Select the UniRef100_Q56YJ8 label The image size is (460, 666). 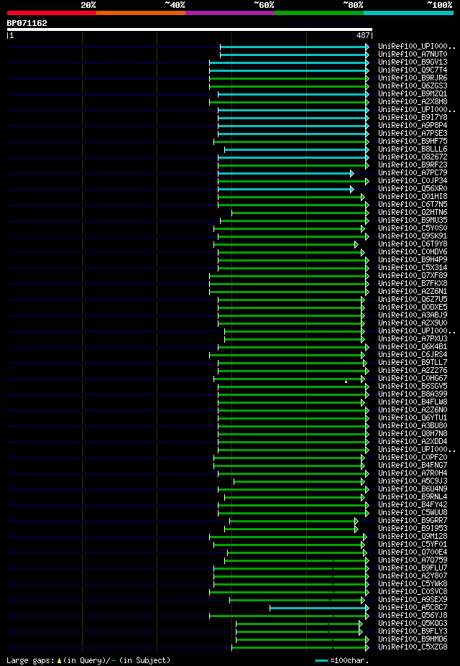click(x=413, y=616)
